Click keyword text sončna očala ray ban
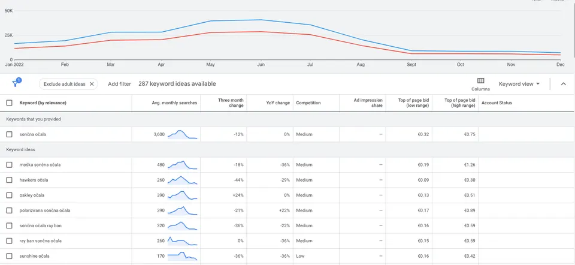Viewport: 575px width, 265px height. click(x=40, y=225)
